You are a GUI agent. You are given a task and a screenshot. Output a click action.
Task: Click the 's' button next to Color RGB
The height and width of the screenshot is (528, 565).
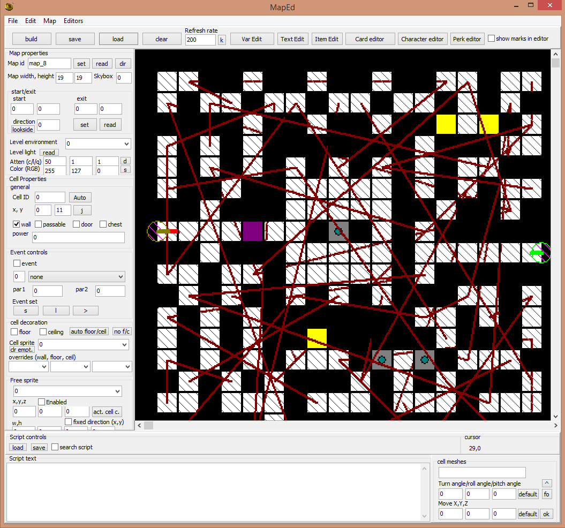(x=125, y=170)
